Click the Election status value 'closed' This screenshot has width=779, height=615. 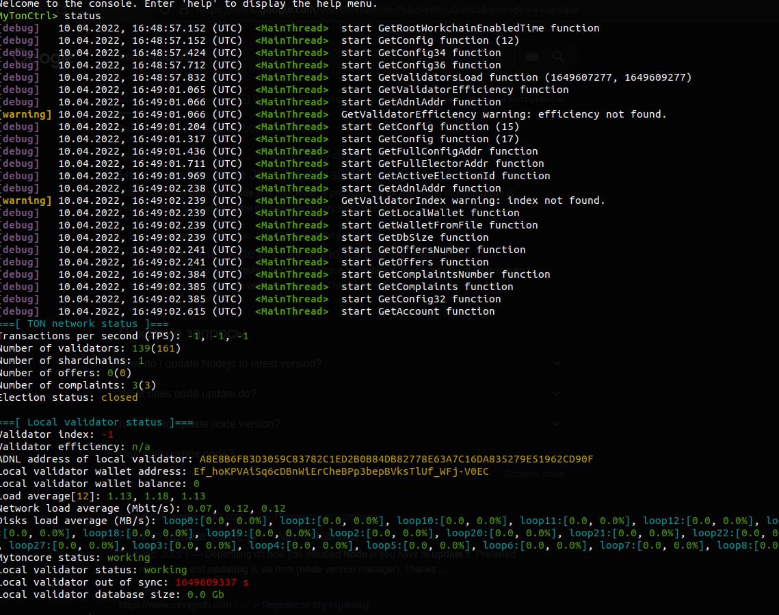click(119, 397)
